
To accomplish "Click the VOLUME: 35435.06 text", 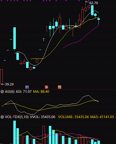I will [73, 117].
